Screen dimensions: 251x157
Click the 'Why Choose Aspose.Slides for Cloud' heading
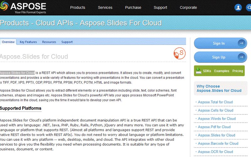219,89
